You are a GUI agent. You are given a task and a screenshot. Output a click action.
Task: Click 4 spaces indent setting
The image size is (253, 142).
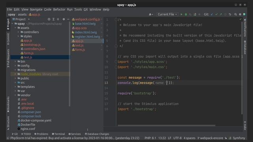click(x=189, y=138)
